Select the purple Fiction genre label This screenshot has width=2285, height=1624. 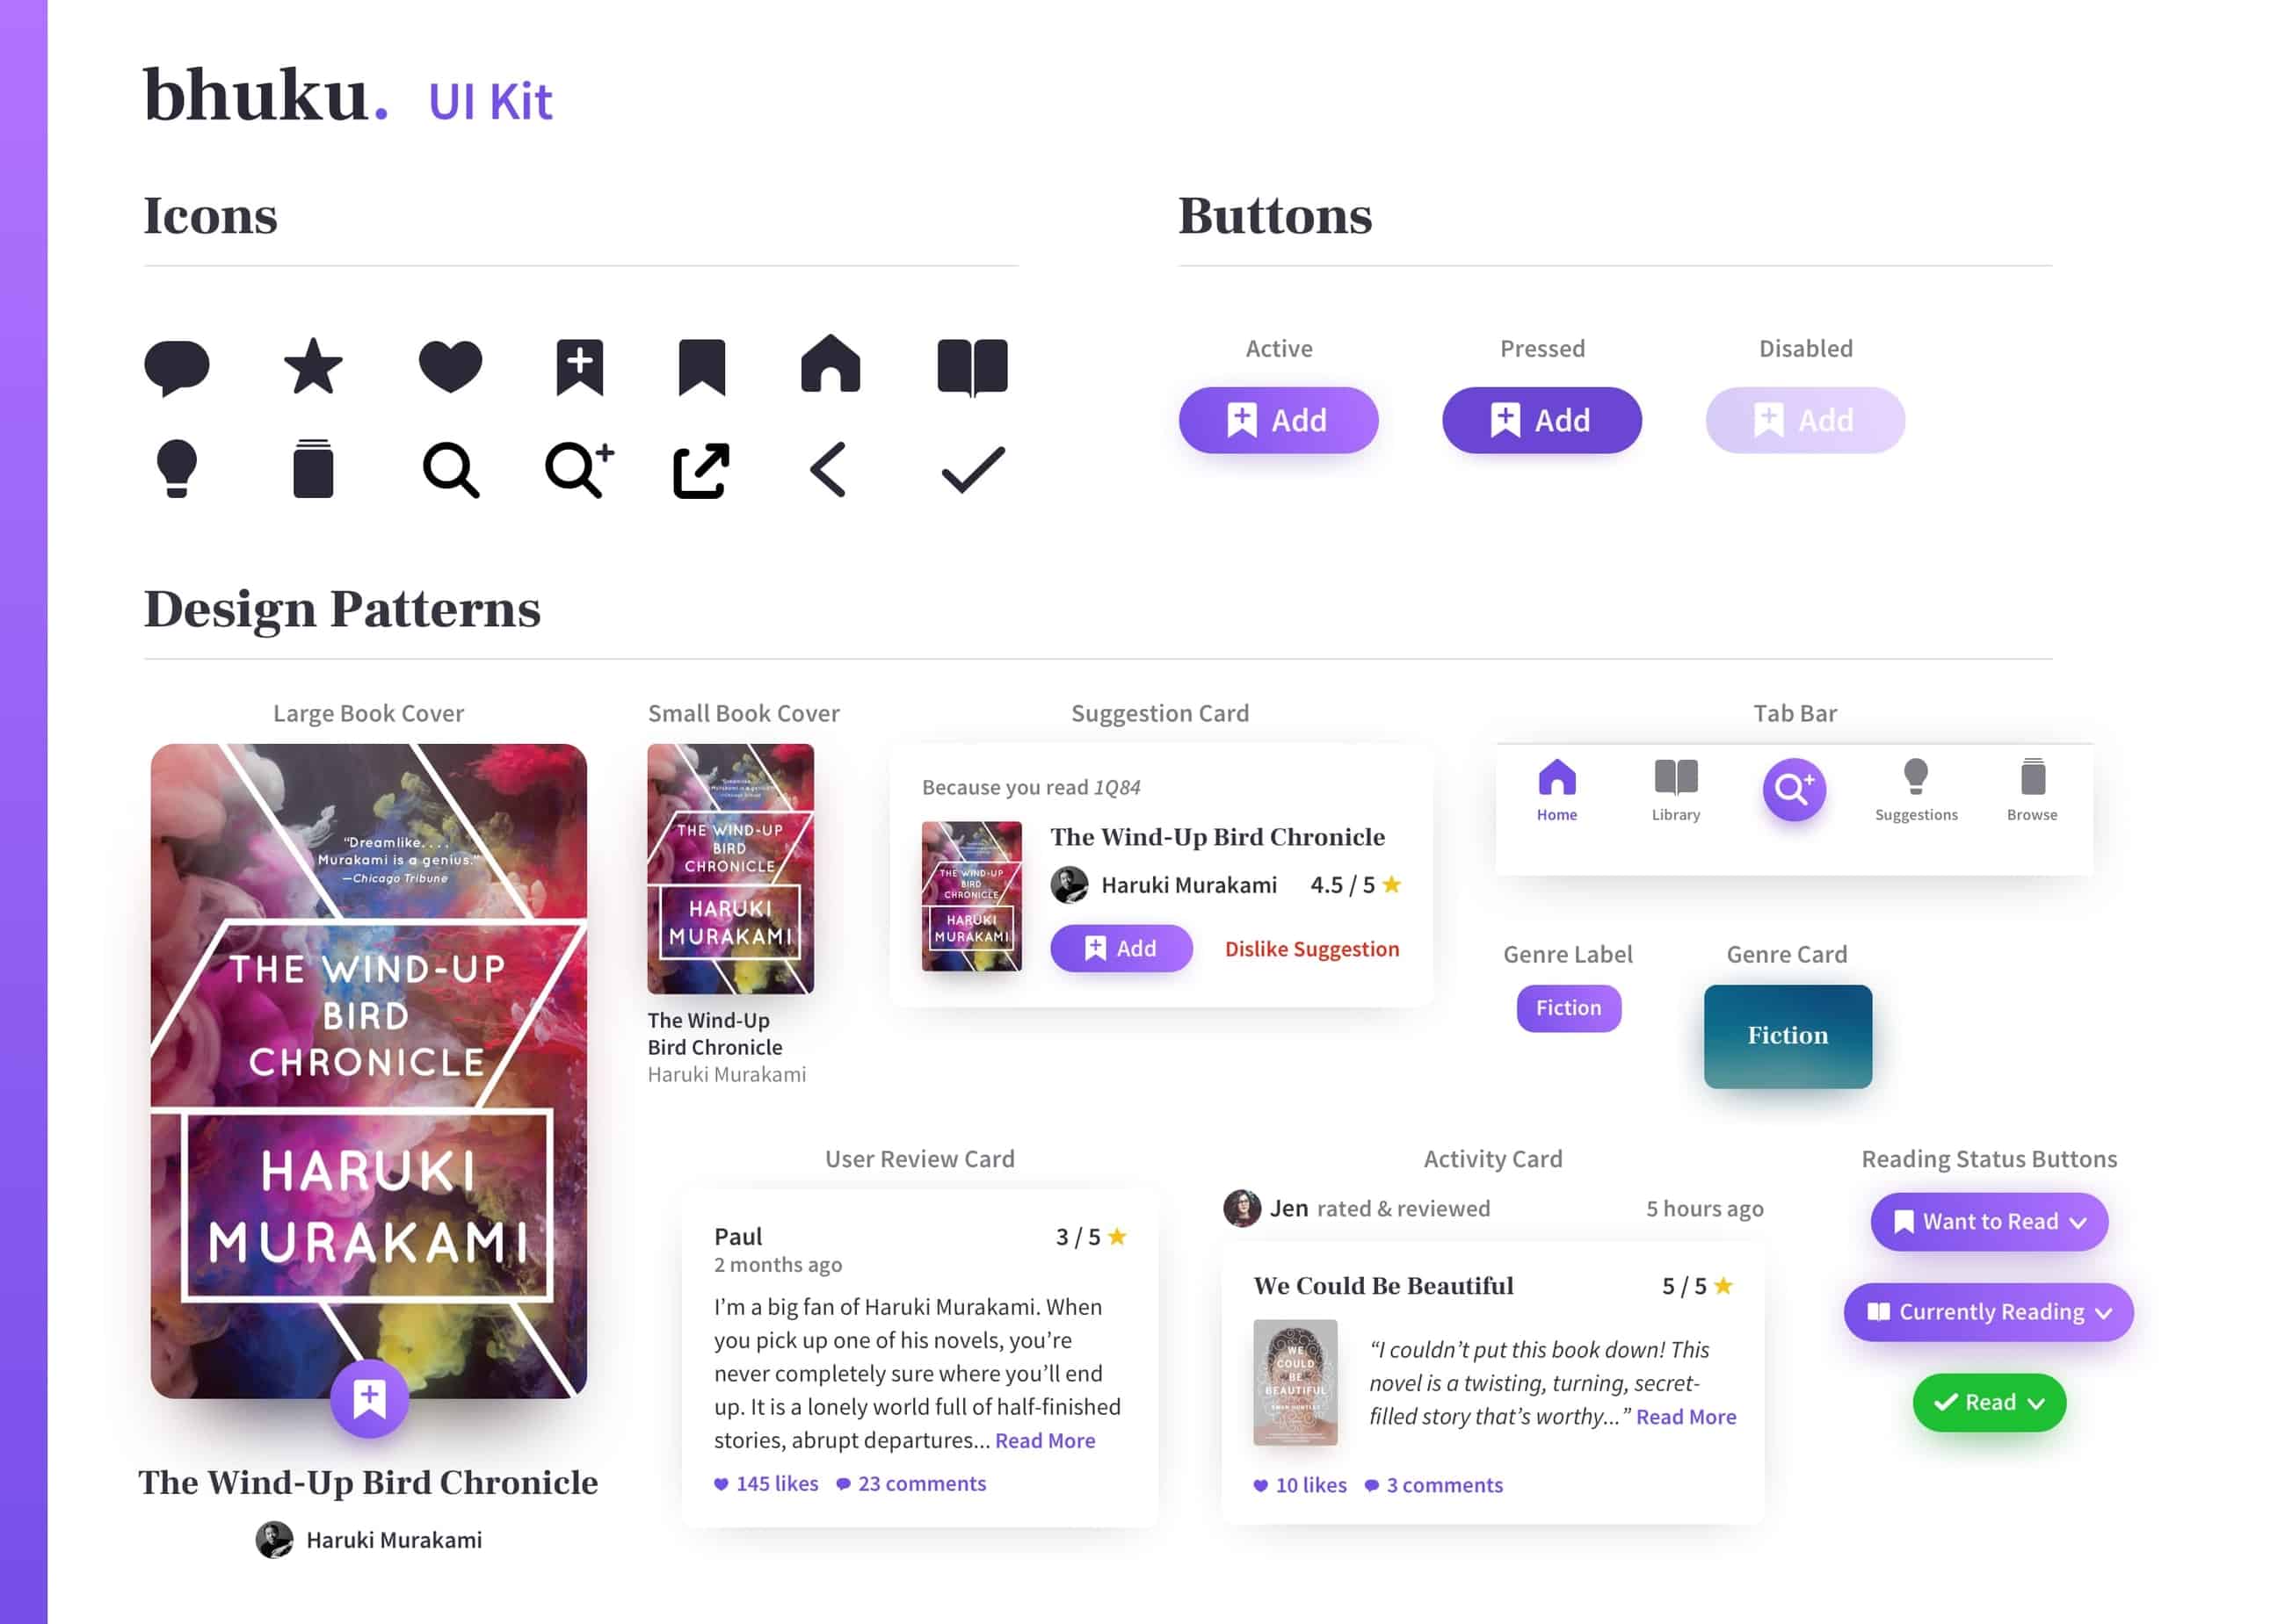tap(1569, 1008)
